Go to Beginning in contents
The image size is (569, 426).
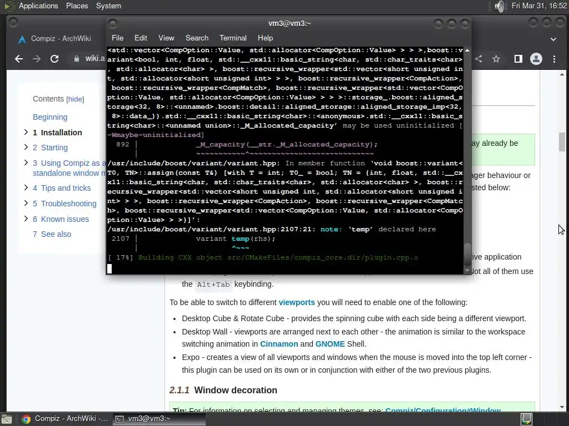click(50, 117)
